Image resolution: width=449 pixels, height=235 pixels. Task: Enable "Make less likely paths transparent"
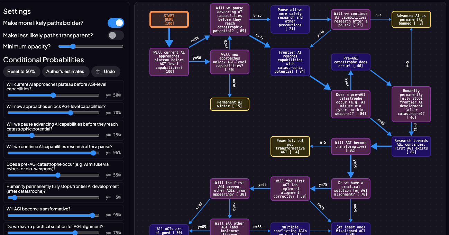pos(116,35)
